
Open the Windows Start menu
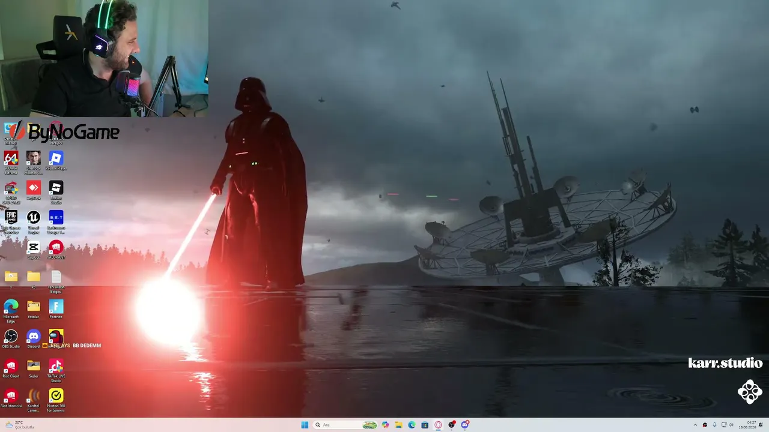click(x=305, y=425)
